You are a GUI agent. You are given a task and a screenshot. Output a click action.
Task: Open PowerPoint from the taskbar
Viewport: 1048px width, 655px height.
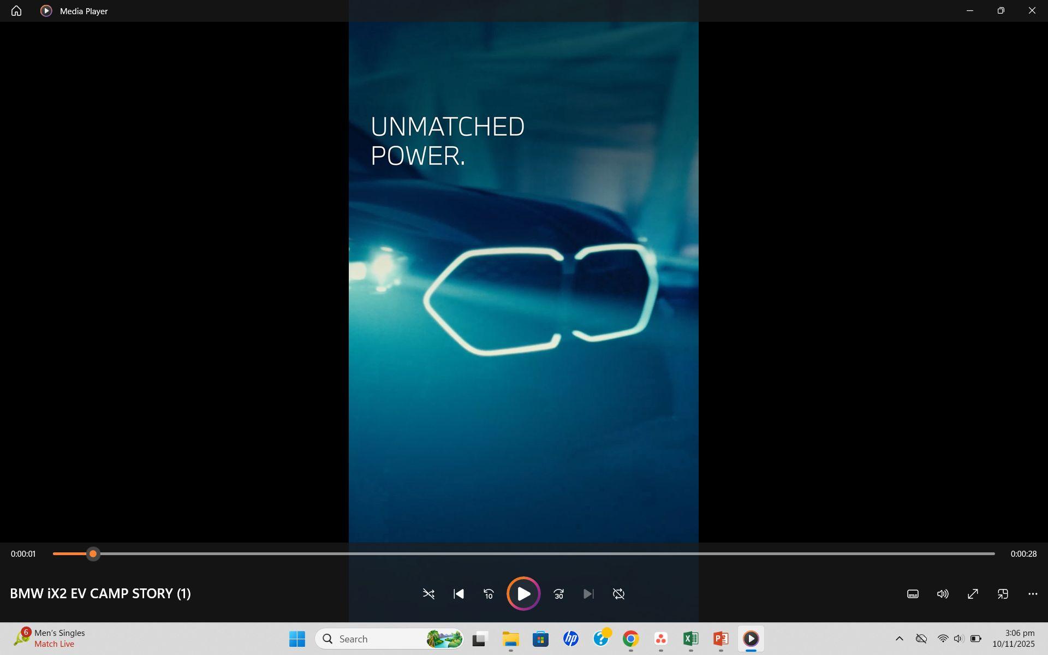720,639
